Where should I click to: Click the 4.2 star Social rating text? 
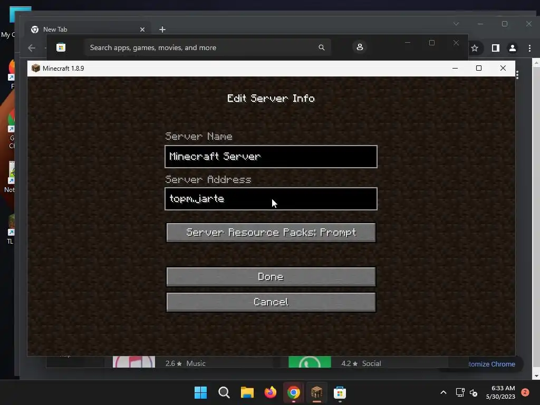[361, 363]
